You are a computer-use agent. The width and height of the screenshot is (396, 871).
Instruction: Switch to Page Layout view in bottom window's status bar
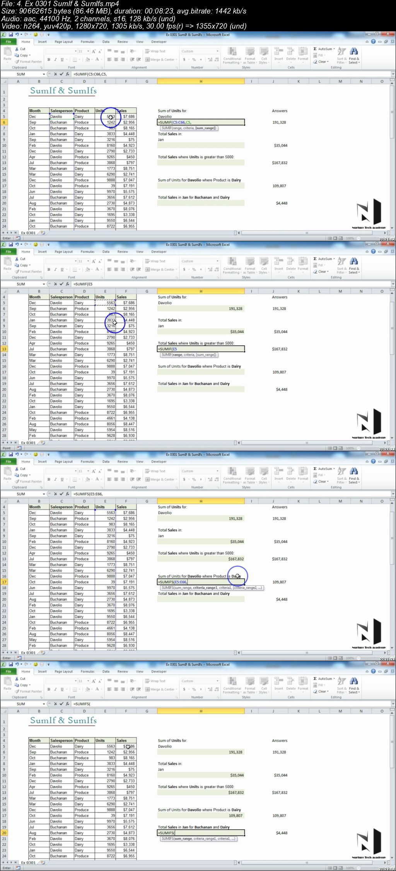pos(335,868)
